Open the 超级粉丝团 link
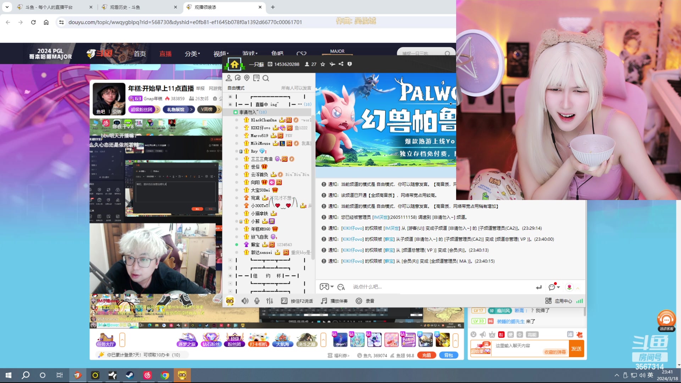 [144, 110]
